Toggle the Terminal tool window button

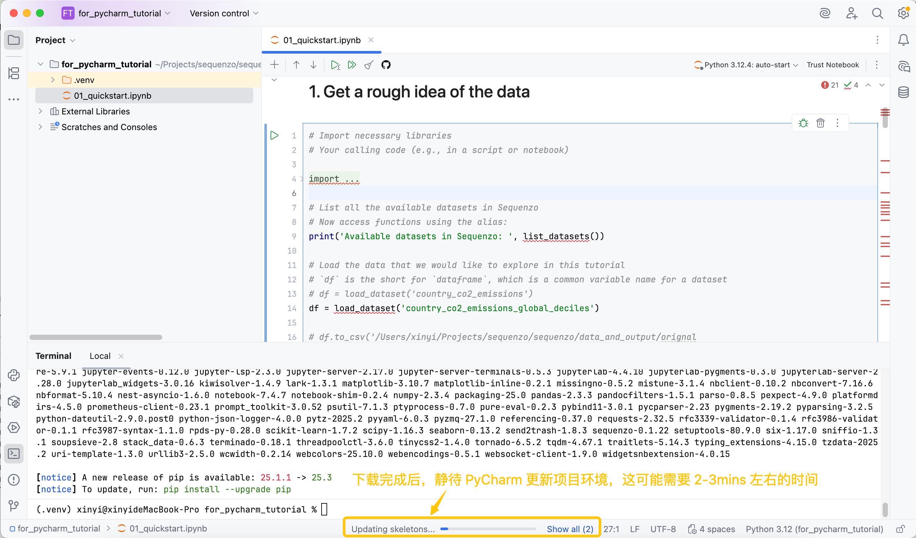(x=14, y=453)
